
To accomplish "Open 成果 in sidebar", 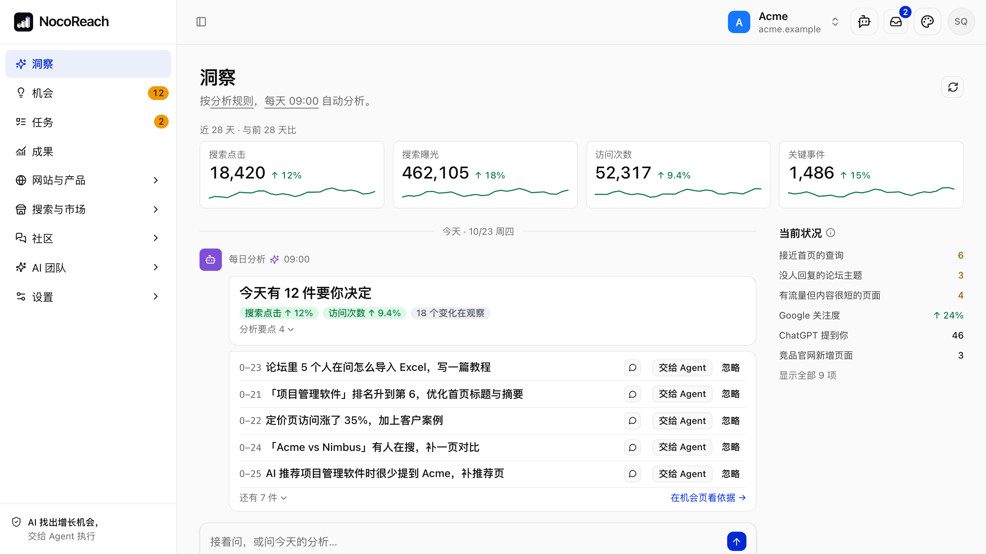I will 88,152.
